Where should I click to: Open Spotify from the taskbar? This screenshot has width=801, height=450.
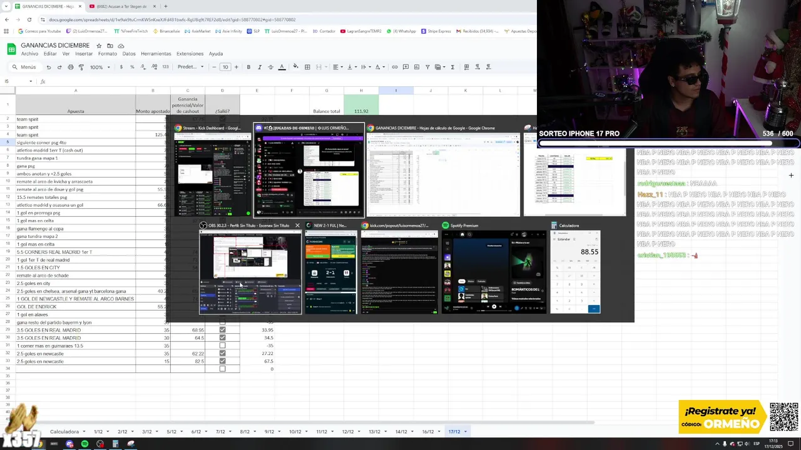(x=84, y=444)
